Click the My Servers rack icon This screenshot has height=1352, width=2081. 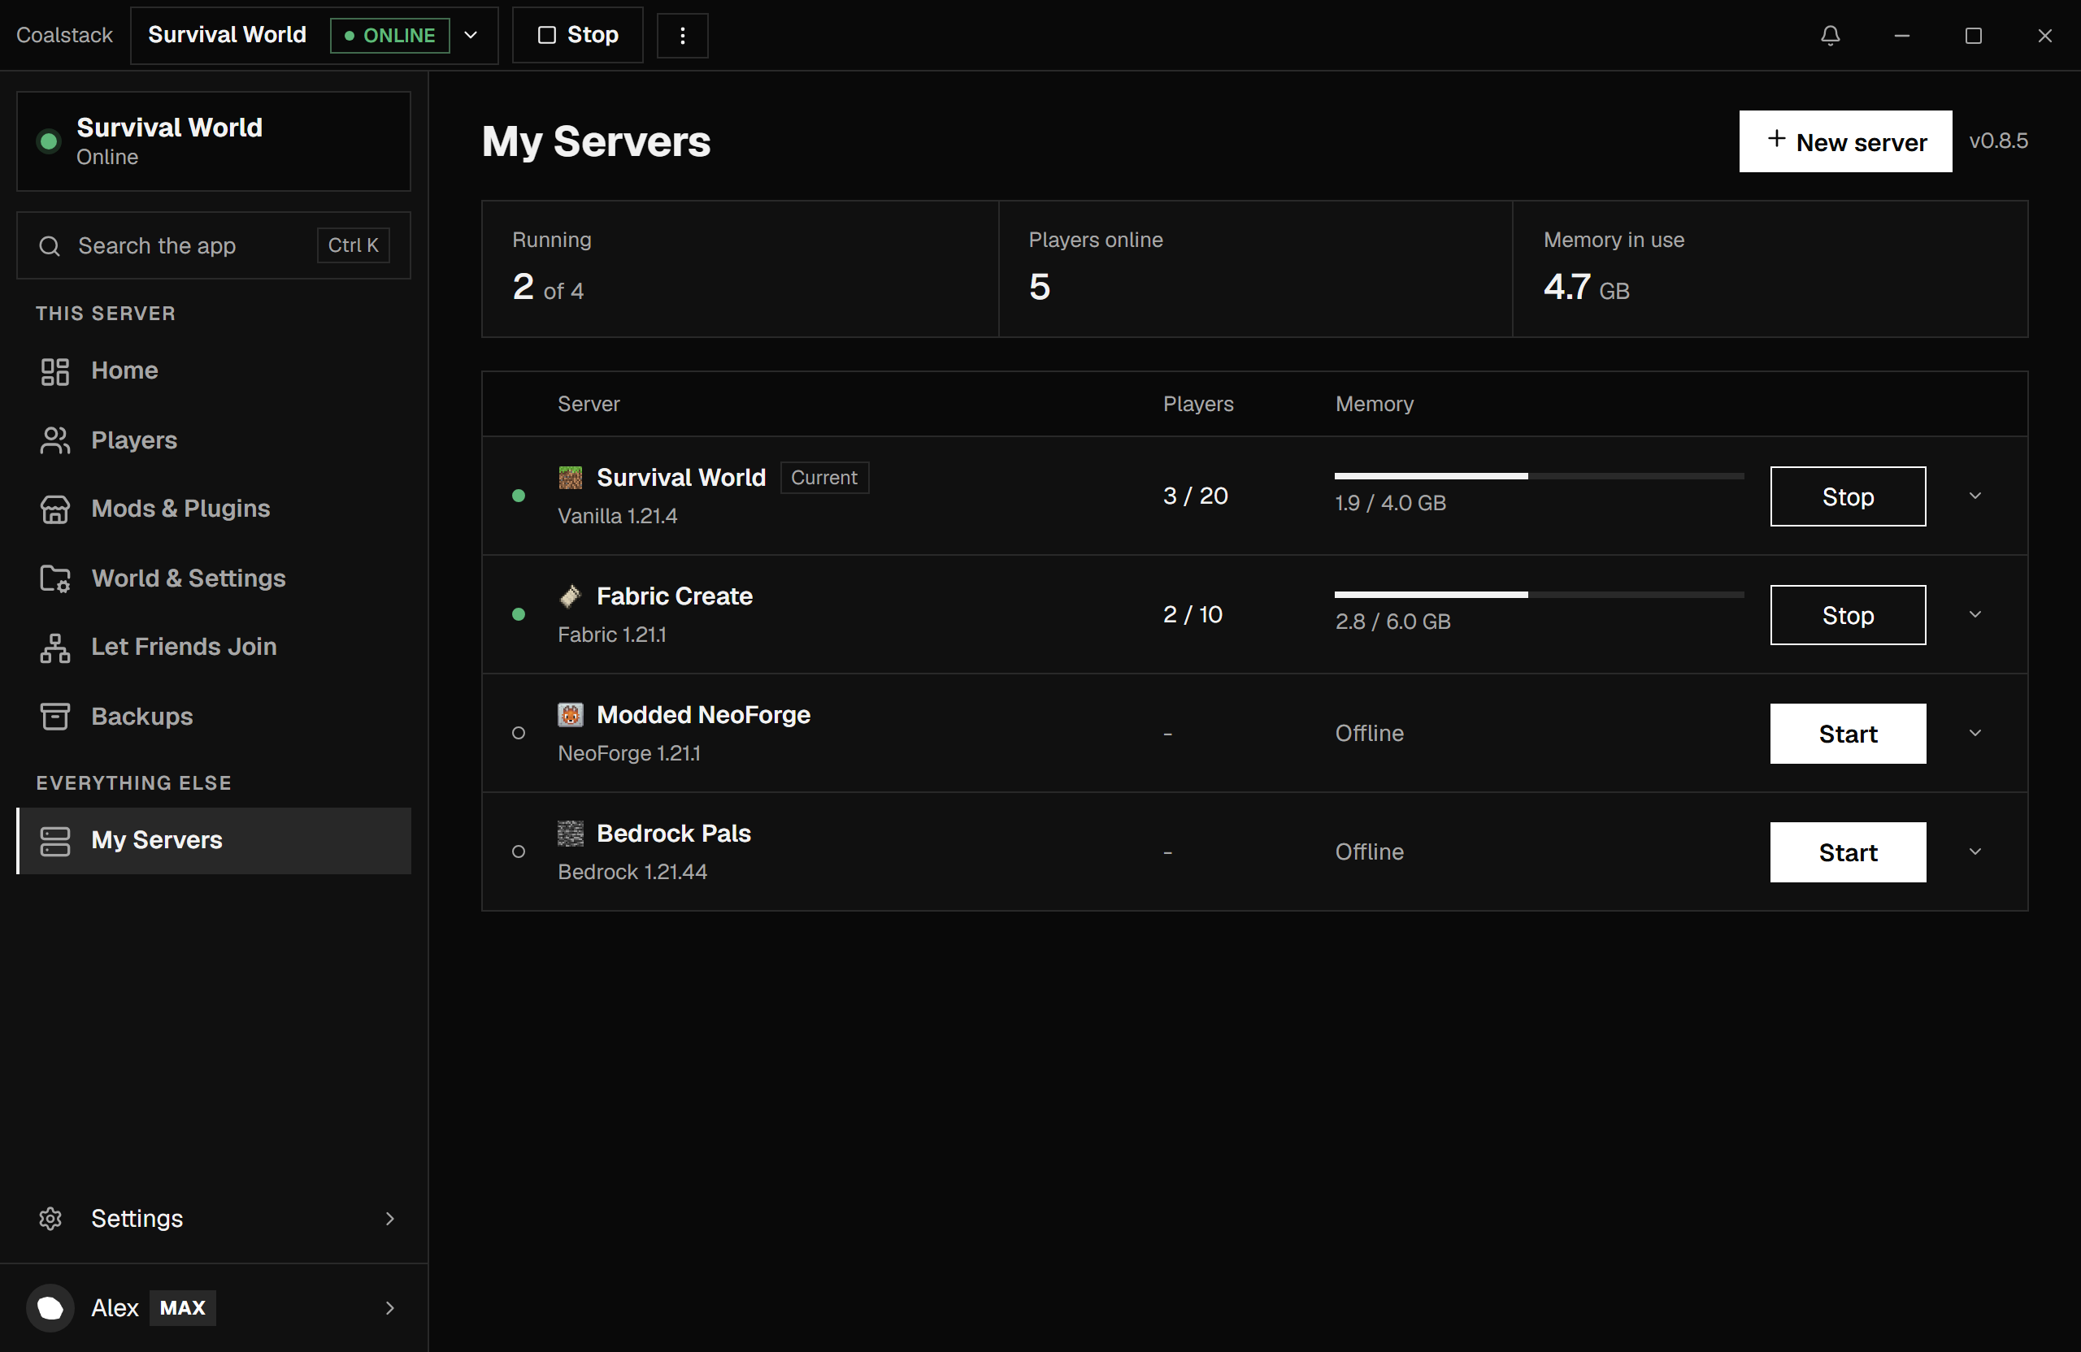pos(54,841)
